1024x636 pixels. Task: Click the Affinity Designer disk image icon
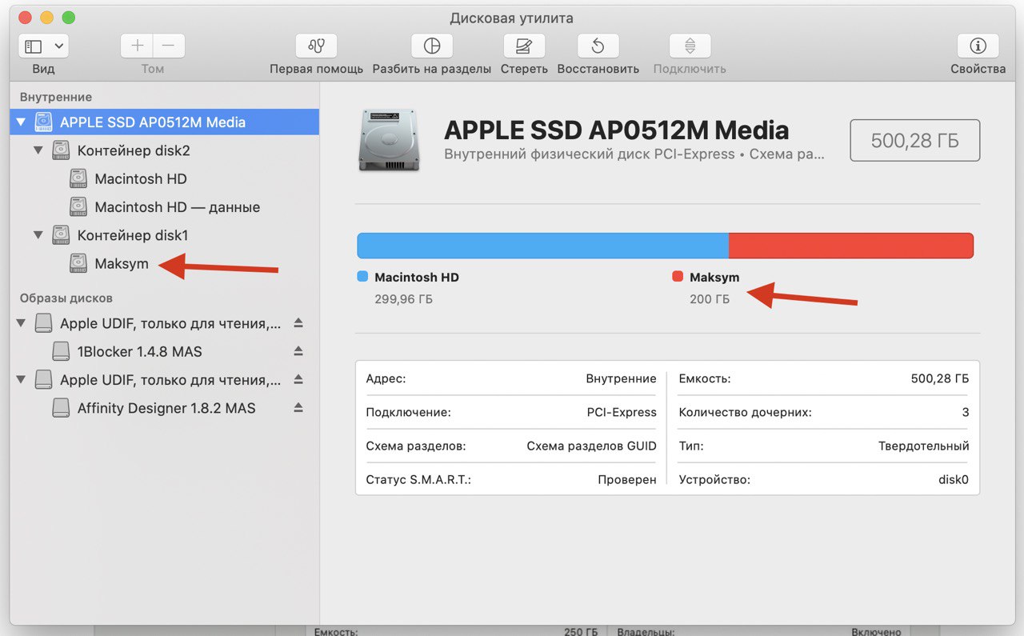coord(61,408)
